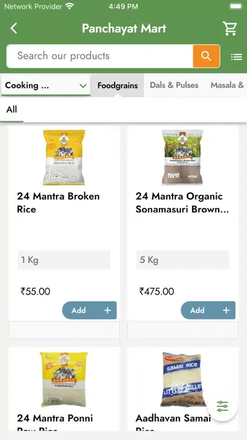Focus the Search our products field
The height and width of the screenshot is (440, 247).
click(100, 56)
